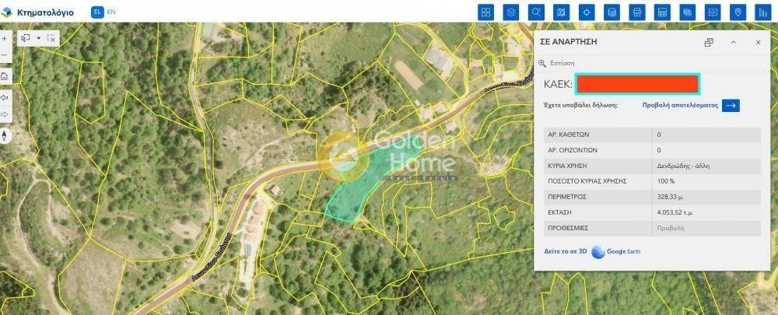Switch language to EL
Image resolution: width=778 pixels, height=315 pixels.
tap(97, 12)
